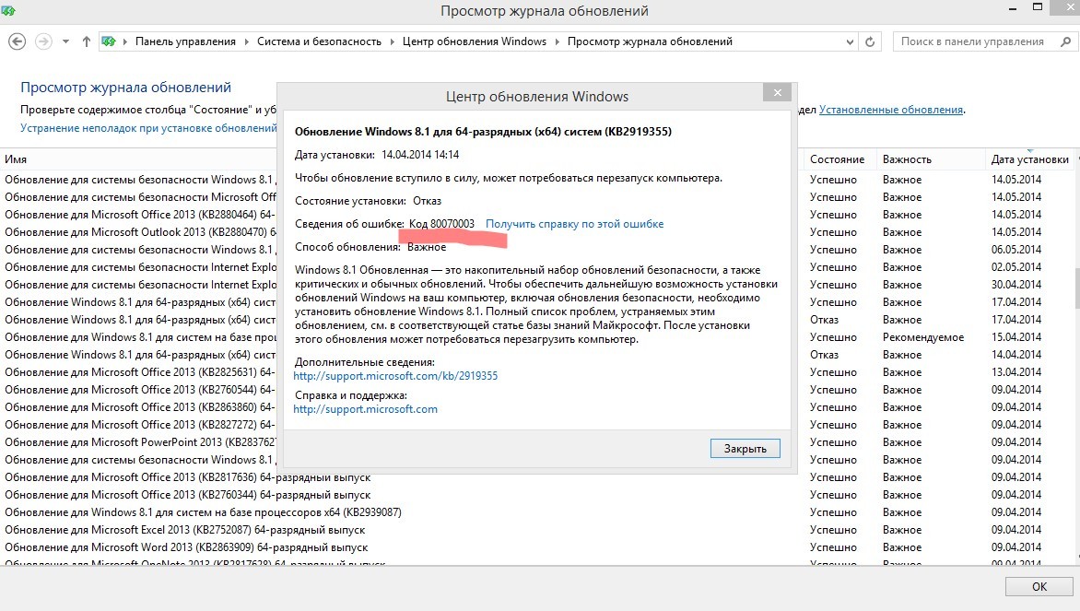Sort by 'Дата установки' column header
The width and height of the screenshot is (1080, 611).
(1029, 159)
